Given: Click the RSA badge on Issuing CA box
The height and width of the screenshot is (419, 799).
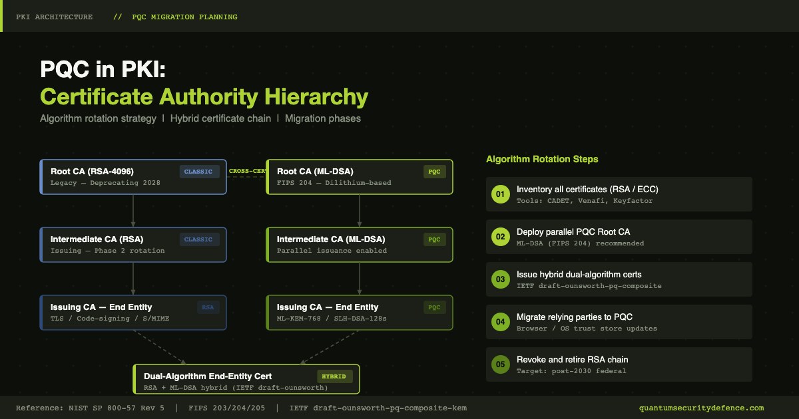Looking at the screenshot, I should (208, 307).
